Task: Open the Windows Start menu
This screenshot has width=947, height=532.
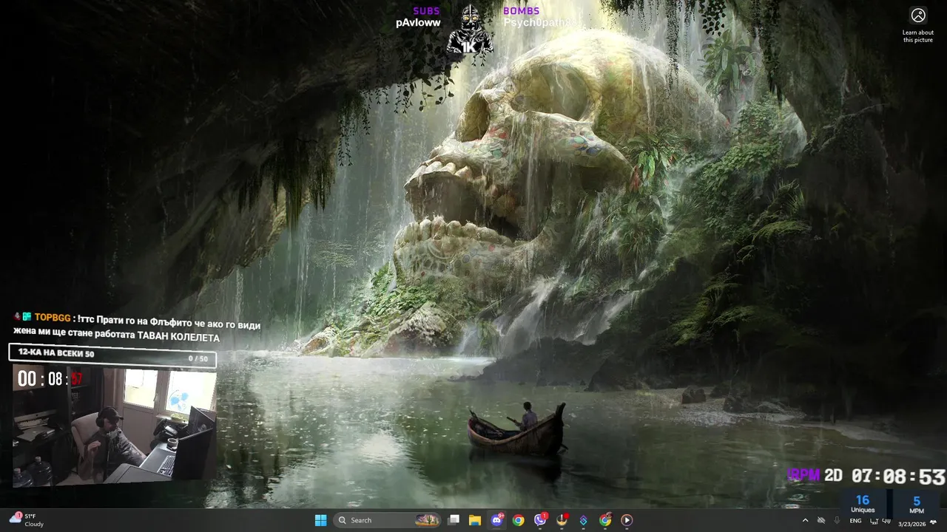Action: [320, 520]
